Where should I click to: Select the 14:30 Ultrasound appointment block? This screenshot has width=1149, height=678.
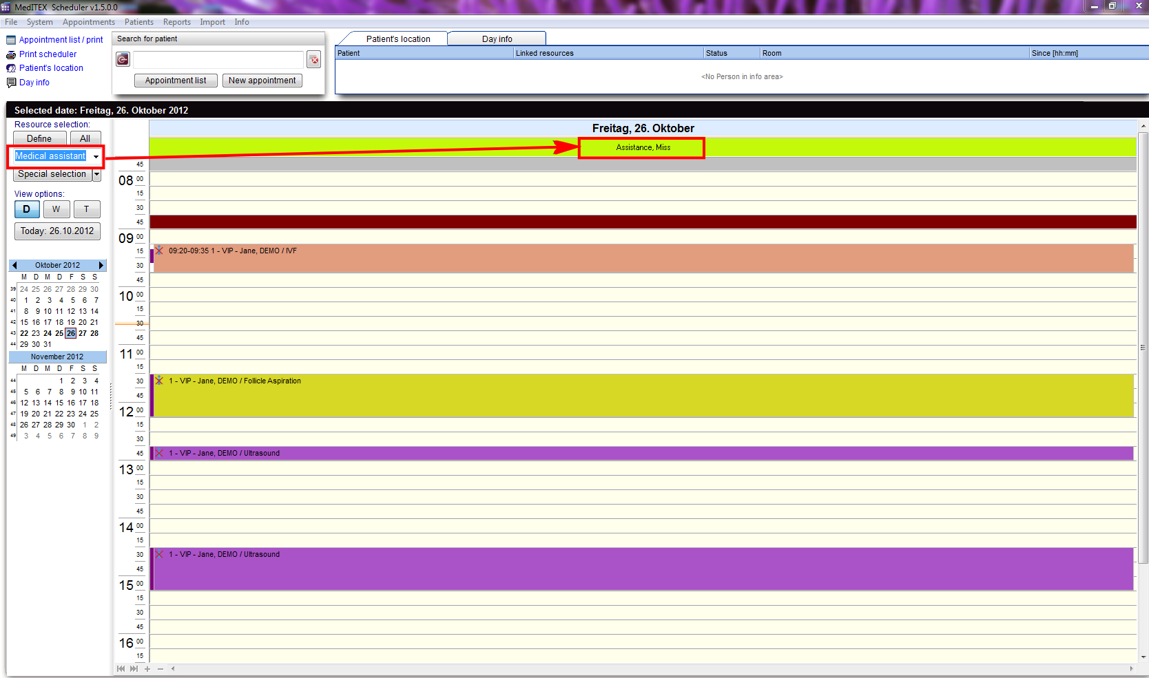click(x=643, y=569)
